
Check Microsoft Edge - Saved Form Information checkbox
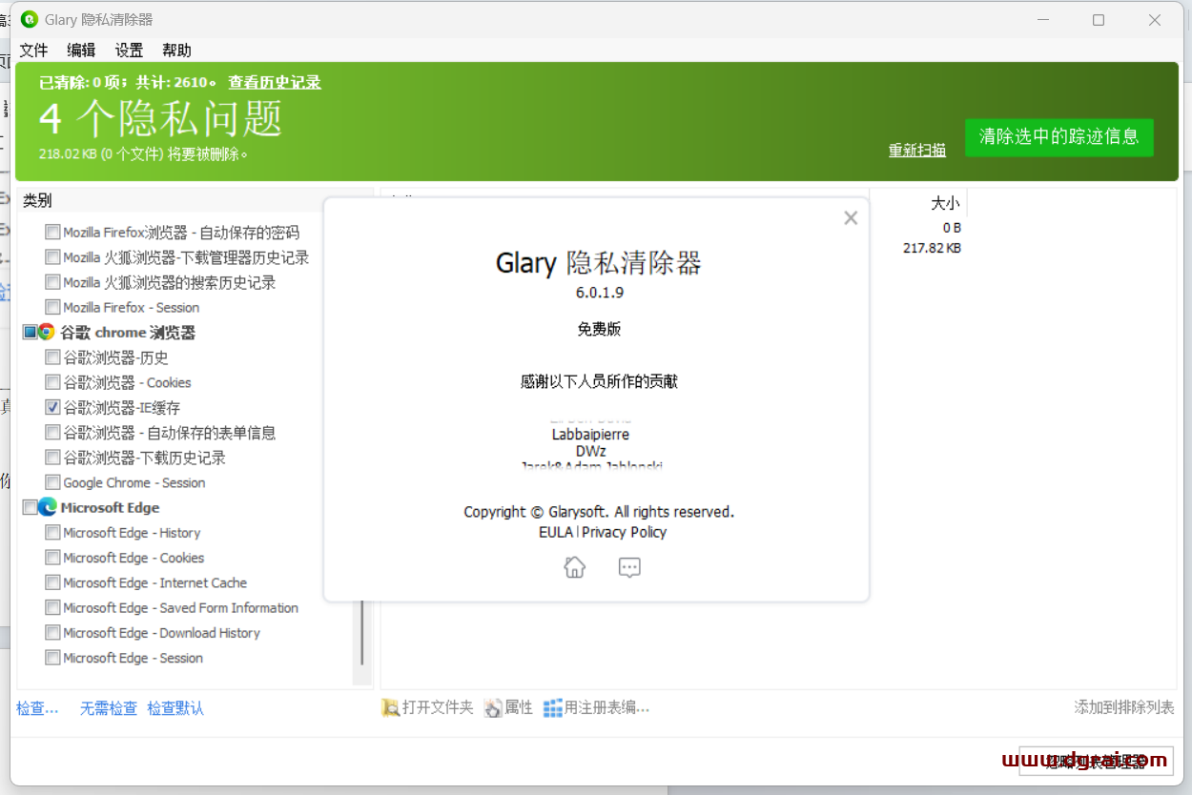[52, 607]
